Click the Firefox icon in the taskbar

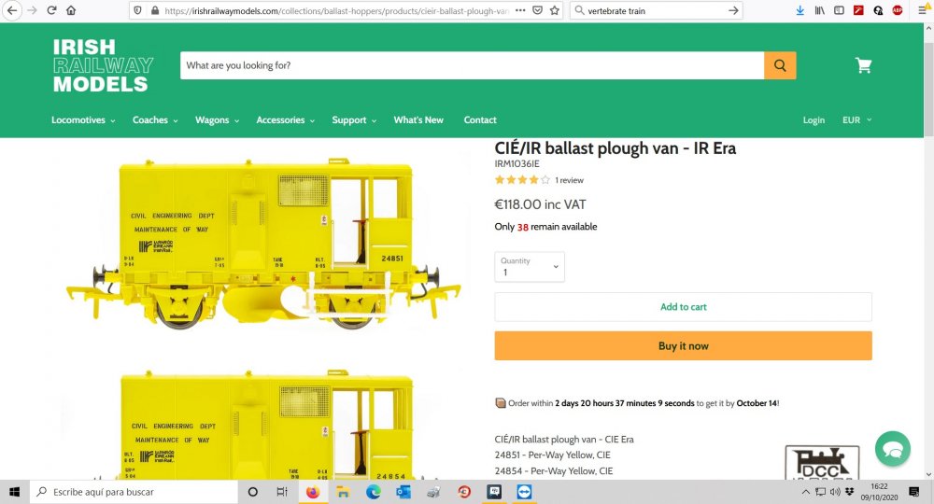click(x=313, y=492)
